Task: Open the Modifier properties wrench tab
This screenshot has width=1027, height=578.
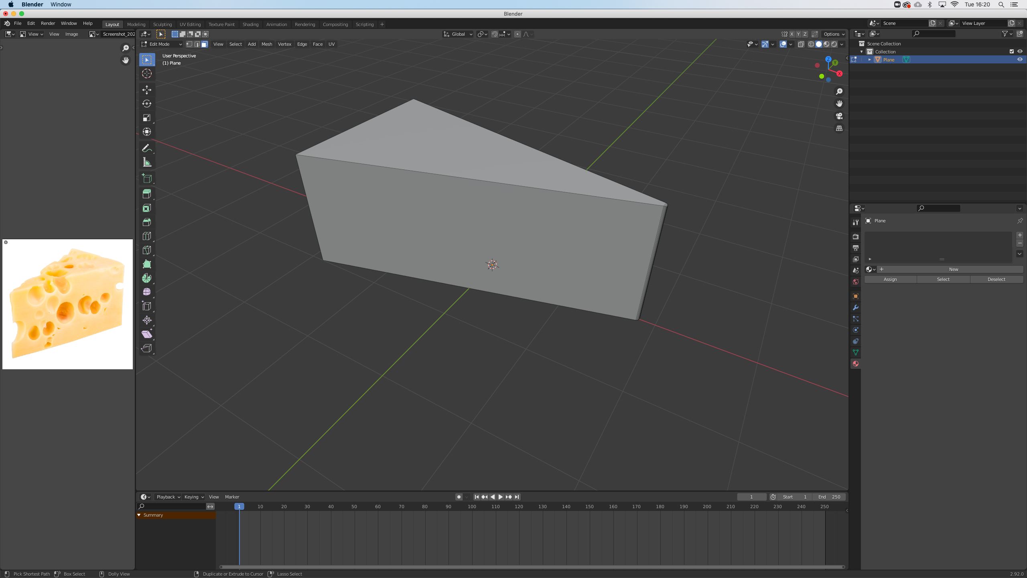Action: click(856, 308)
